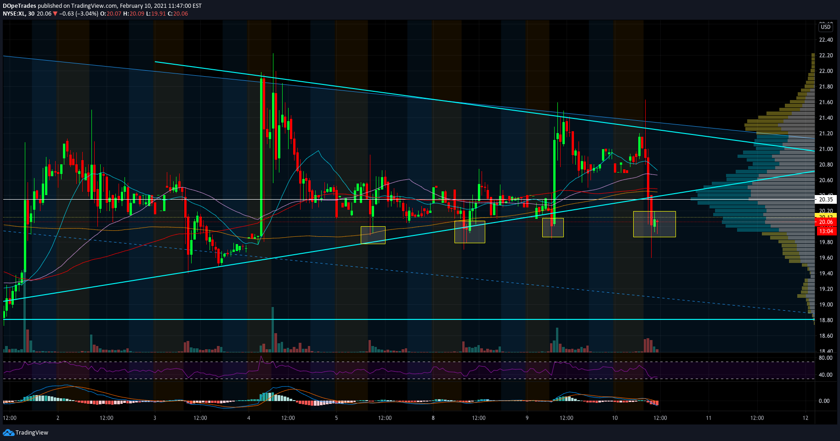
Task: Click the open price O:20.07 value
Action: 111,14
